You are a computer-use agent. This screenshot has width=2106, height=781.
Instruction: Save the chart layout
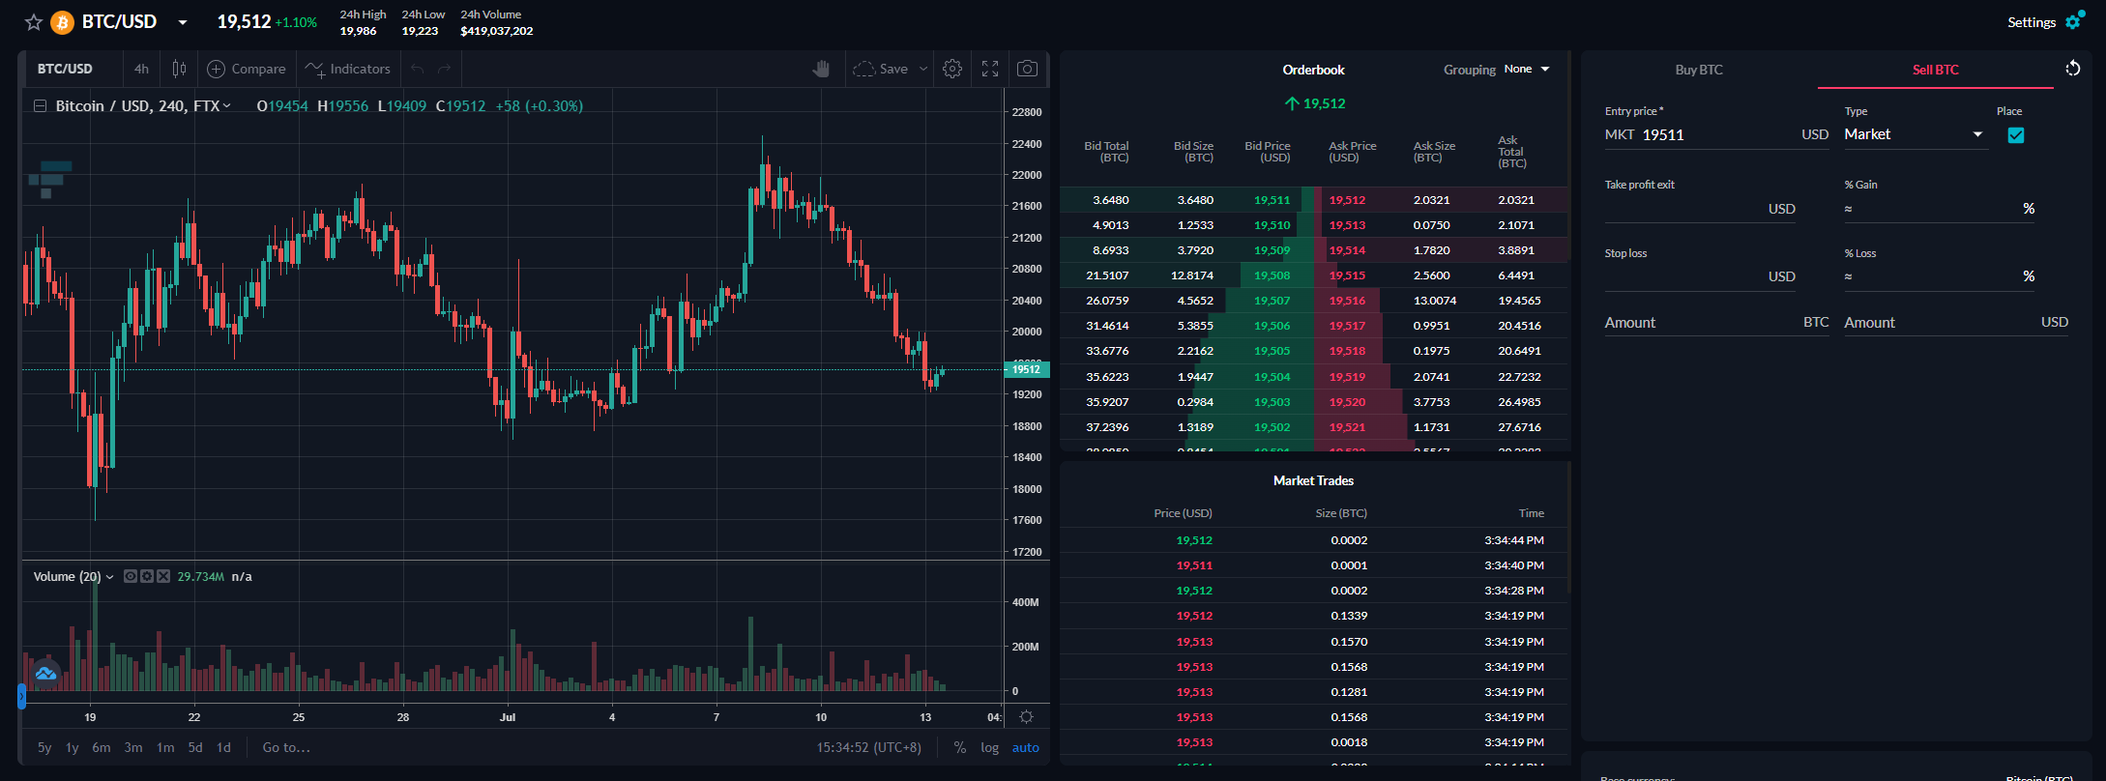(880, 70)
